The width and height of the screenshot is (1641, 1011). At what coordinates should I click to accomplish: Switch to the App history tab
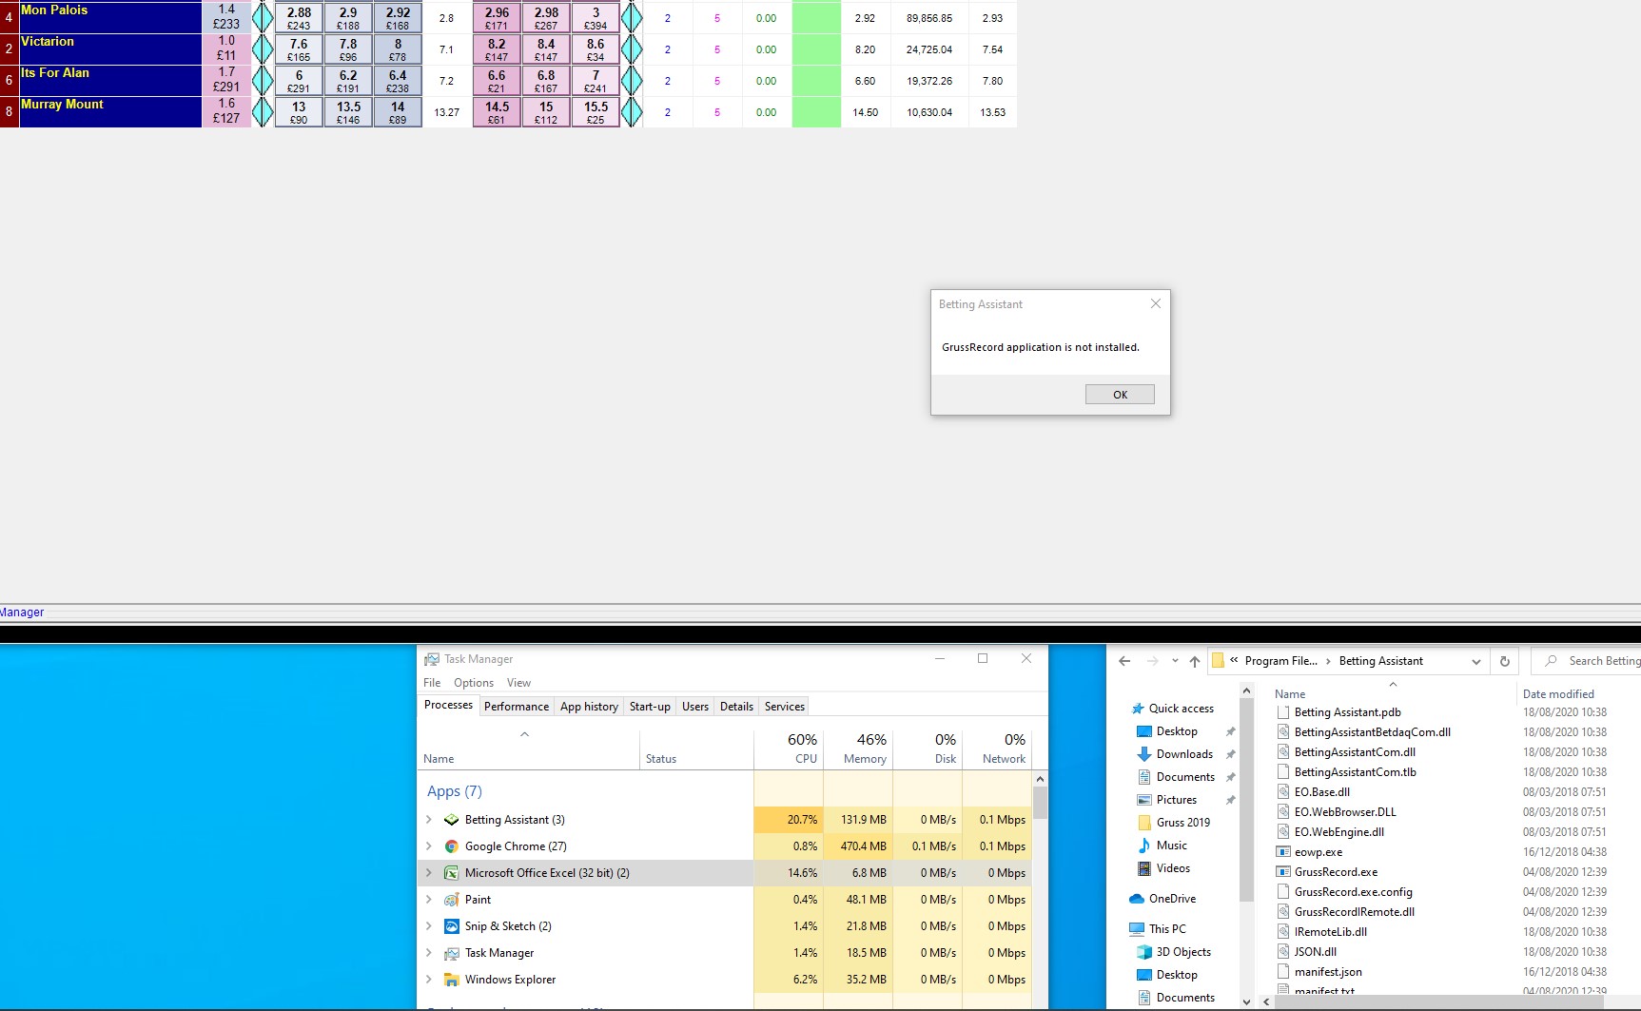point(589,707)
